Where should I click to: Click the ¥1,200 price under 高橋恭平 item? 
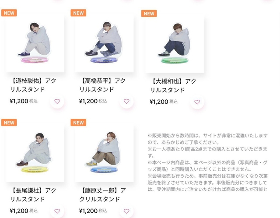tap(88, 101)
